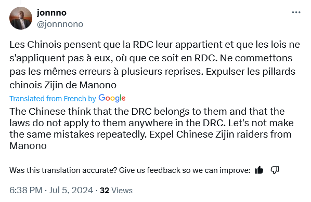Viewport: 311px width, 202px height.
Task: Open jonnno's profile picture
Action: point(21,18)
